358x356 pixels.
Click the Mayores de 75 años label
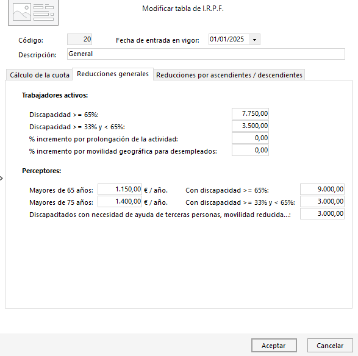point(61,202)
